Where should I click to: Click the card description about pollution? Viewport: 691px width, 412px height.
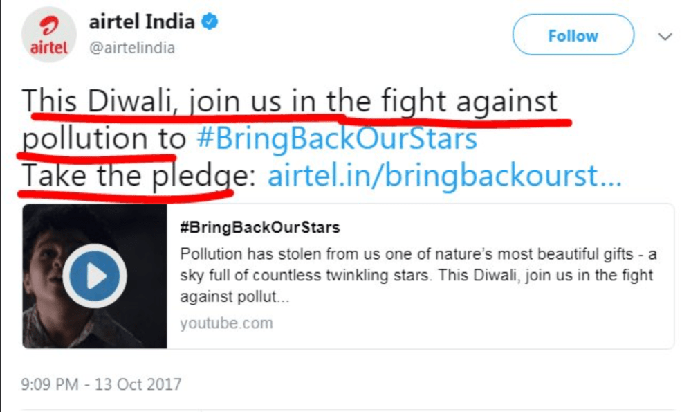click(416, 276)
